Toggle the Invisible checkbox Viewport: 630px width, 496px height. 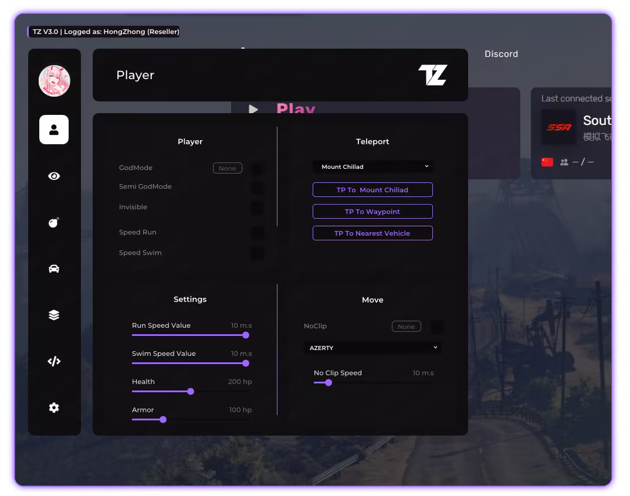click(257, 208)
